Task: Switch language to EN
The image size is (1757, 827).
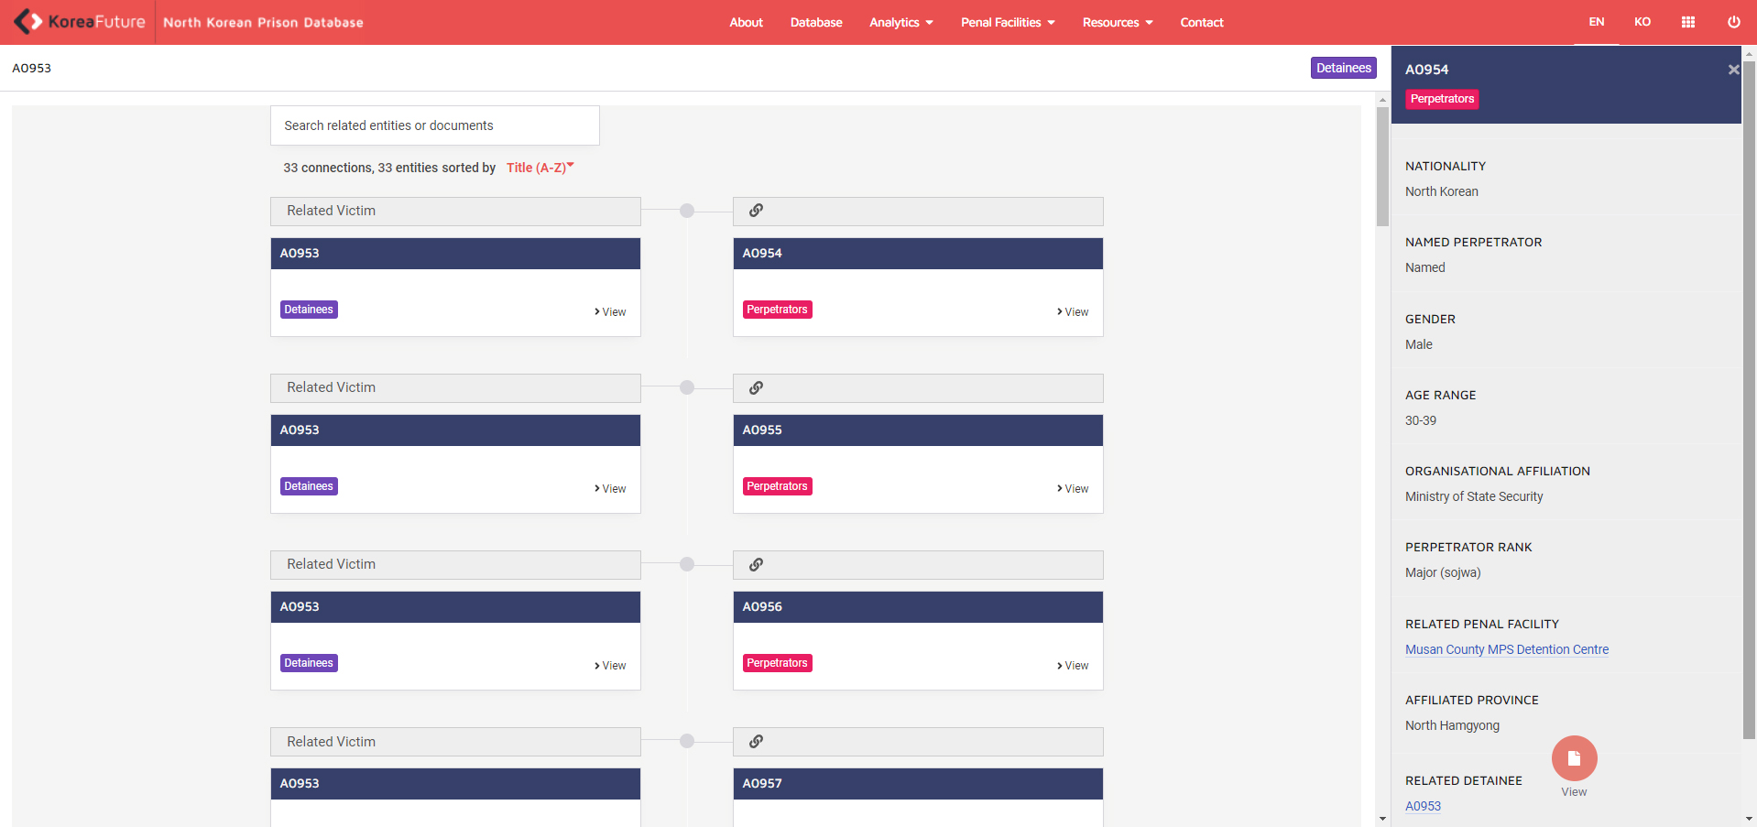Action: click(1596, 22)
